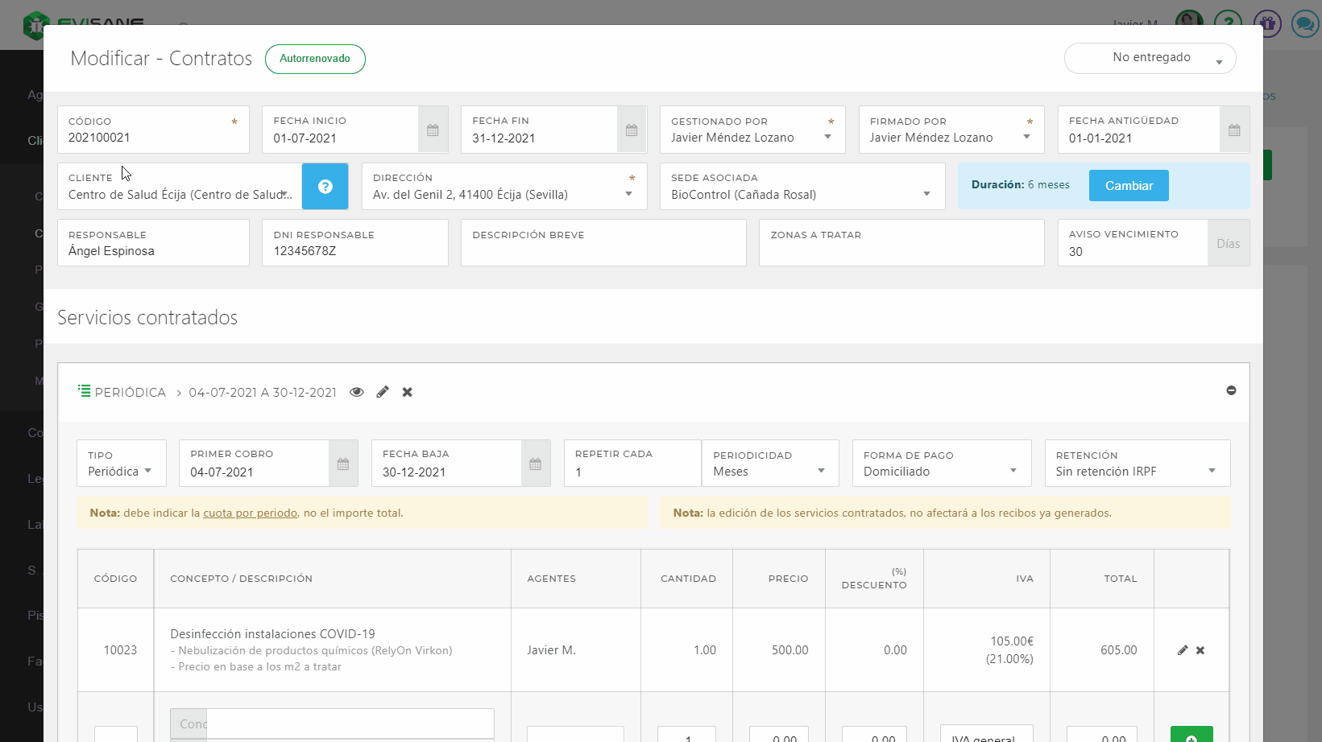This screenshot has height=742, width=1322.
Task: Toggle visibility eye icon for periodic service
Action: tap(357, 392)
